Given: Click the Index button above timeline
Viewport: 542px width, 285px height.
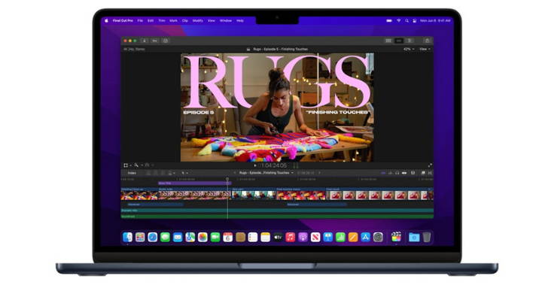Looking at the screenshot, I should pos(132,173).
